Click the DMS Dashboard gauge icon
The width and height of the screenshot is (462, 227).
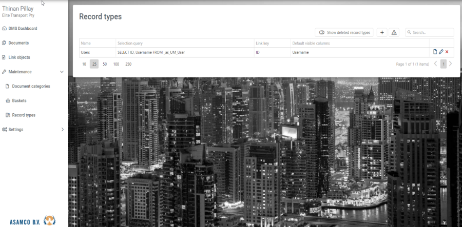(4, 29)
